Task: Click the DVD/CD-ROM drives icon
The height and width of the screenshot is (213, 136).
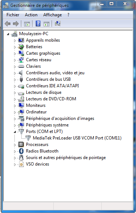Action: click(x=21, y=99)
